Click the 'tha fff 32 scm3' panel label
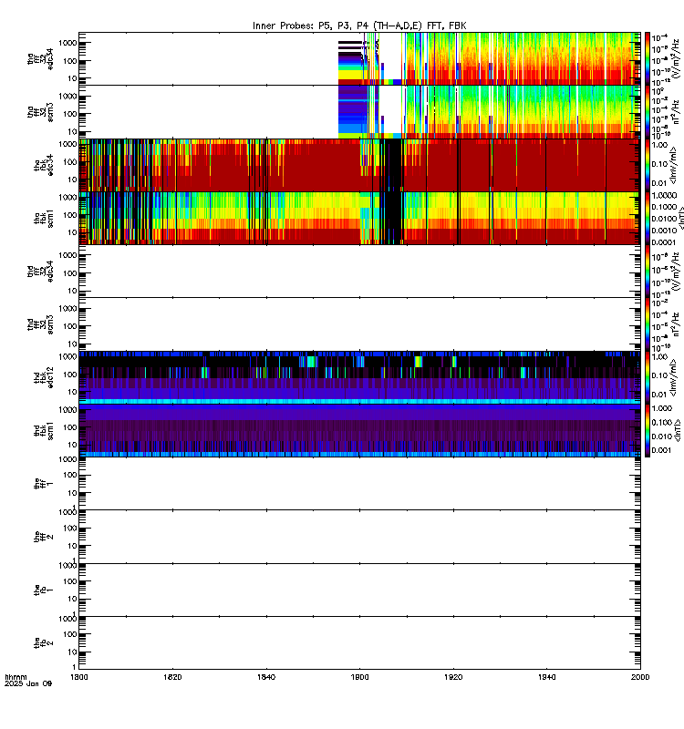This screenshot has height=729, width=684. tap(40, 112)
